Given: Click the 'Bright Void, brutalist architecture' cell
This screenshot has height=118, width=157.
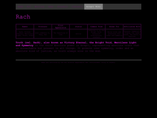Looking at the screenshot, I should [x=96, y=34].
